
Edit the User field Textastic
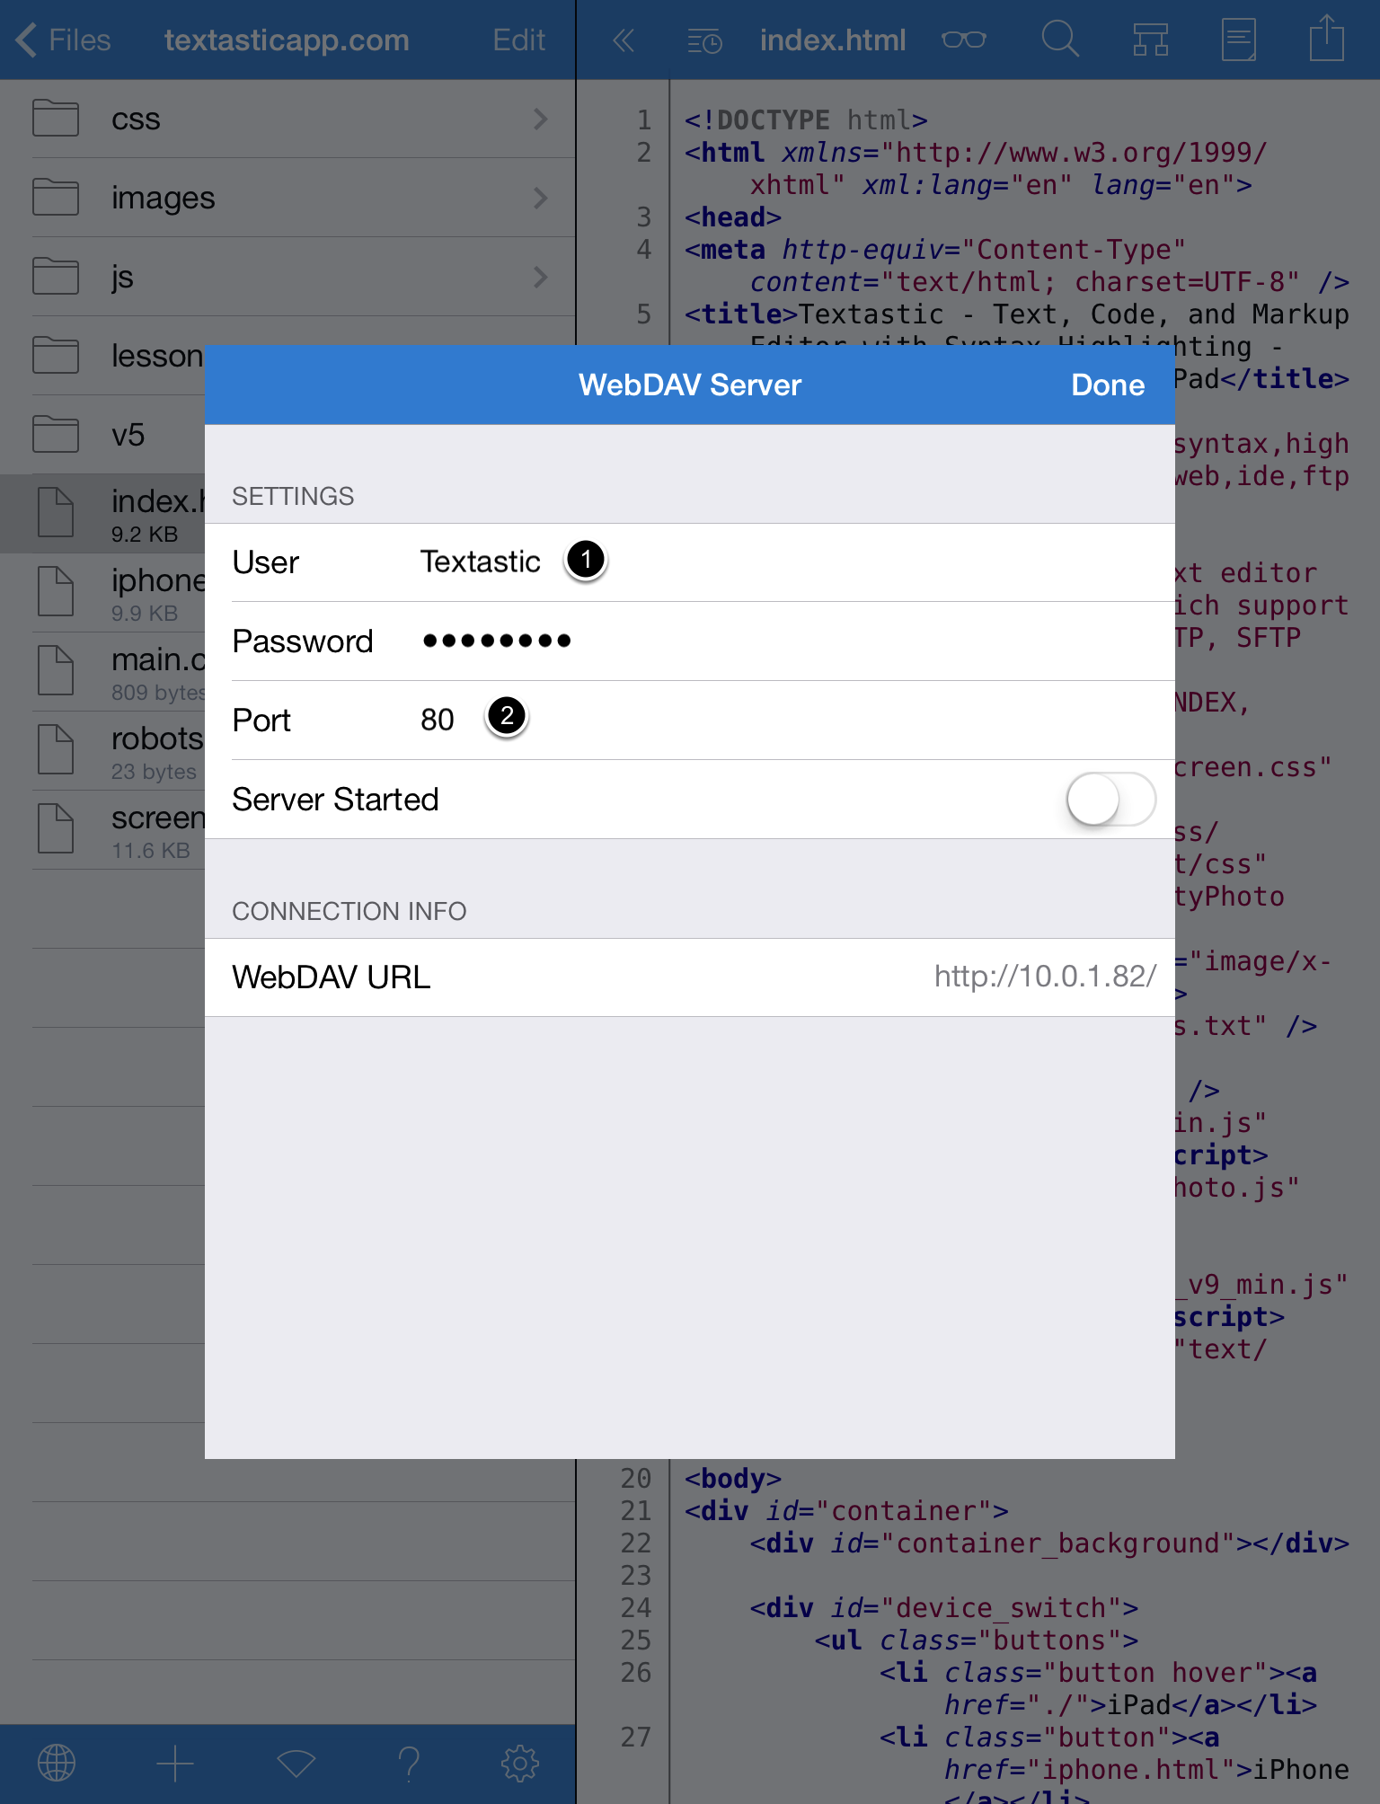(690, 562)
